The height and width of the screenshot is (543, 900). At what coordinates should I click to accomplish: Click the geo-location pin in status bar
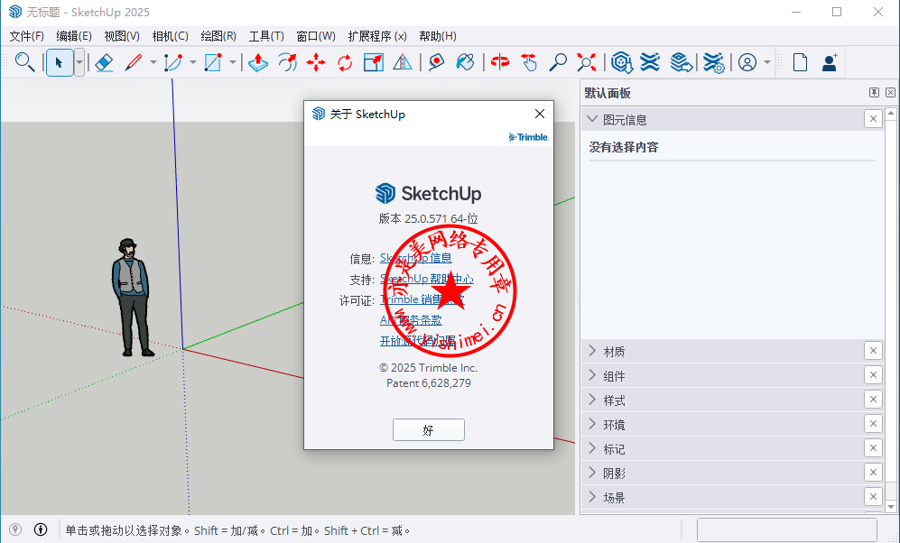pyautogui.click(x=15, y=529)
